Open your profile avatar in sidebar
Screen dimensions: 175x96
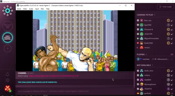tap(8, 88)
